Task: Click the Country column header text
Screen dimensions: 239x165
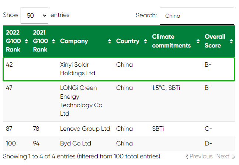Action: (128, 41)
